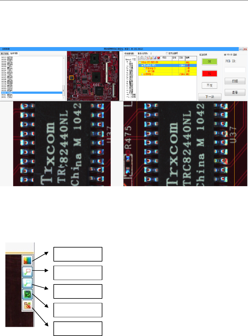The image size is (248, 336).
Task: Click the results list scrollbar thumb
Action: pos(64,91)
